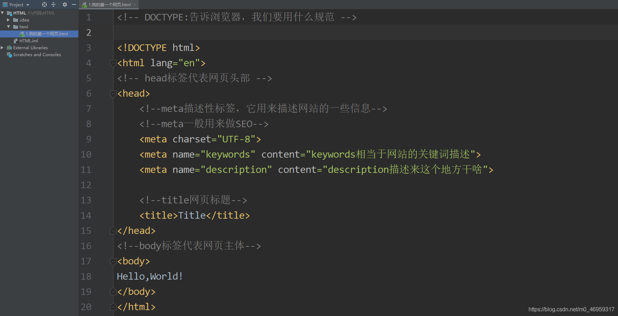Expand the .idea folder arrow
Screen dimensions: 618x316
(8, 20)
